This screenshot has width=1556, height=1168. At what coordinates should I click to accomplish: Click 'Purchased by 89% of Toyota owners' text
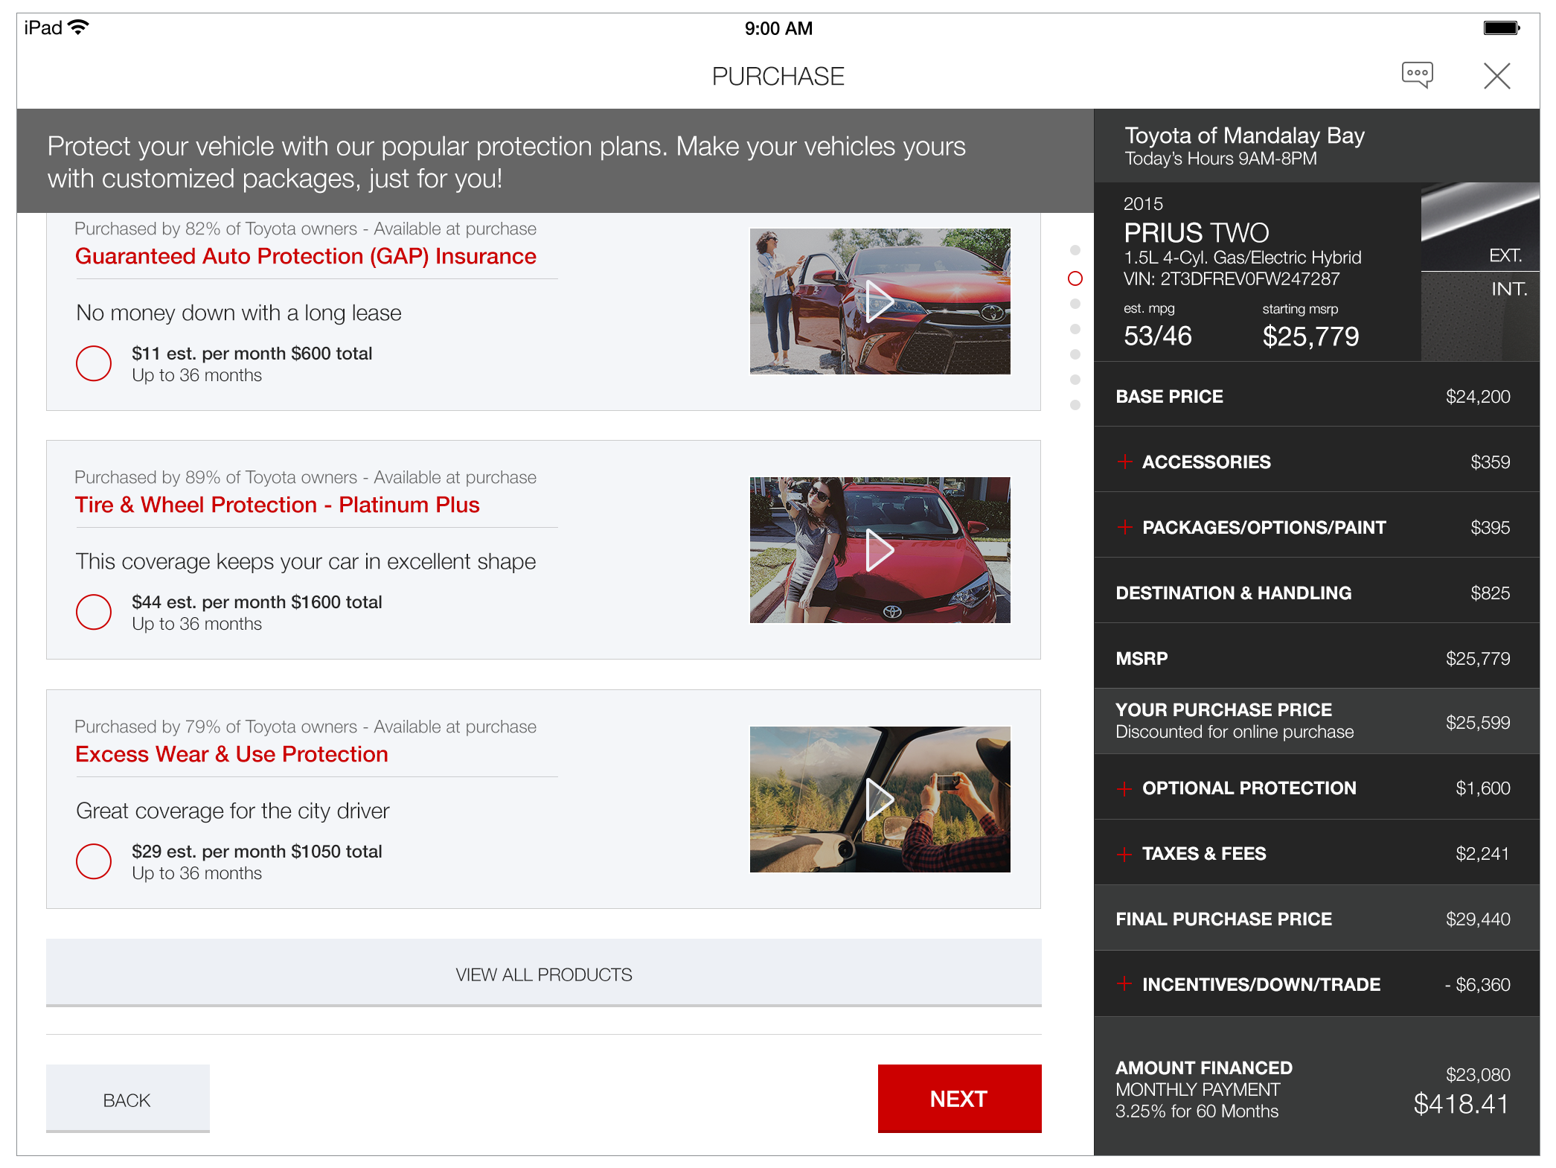click(216, 477)
